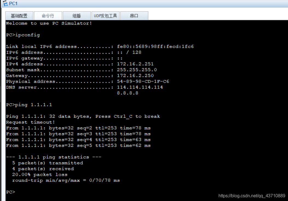The image size is (288, 201).
Task: Click the subnet mask 255.255.255.0
Action: [x=137, y=70]
